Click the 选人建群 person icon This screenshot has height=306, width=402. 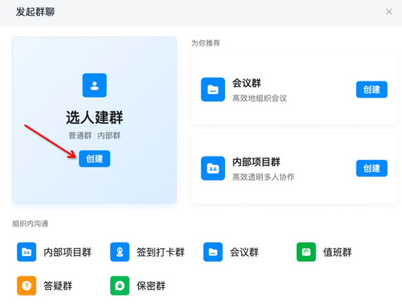click(94, 85)
